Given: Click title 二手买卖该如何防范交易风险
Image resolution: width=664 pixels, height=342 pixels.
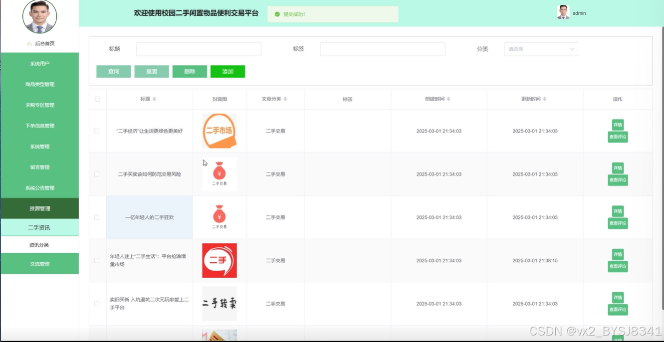Looking at the screenshot, I should 149,174.
